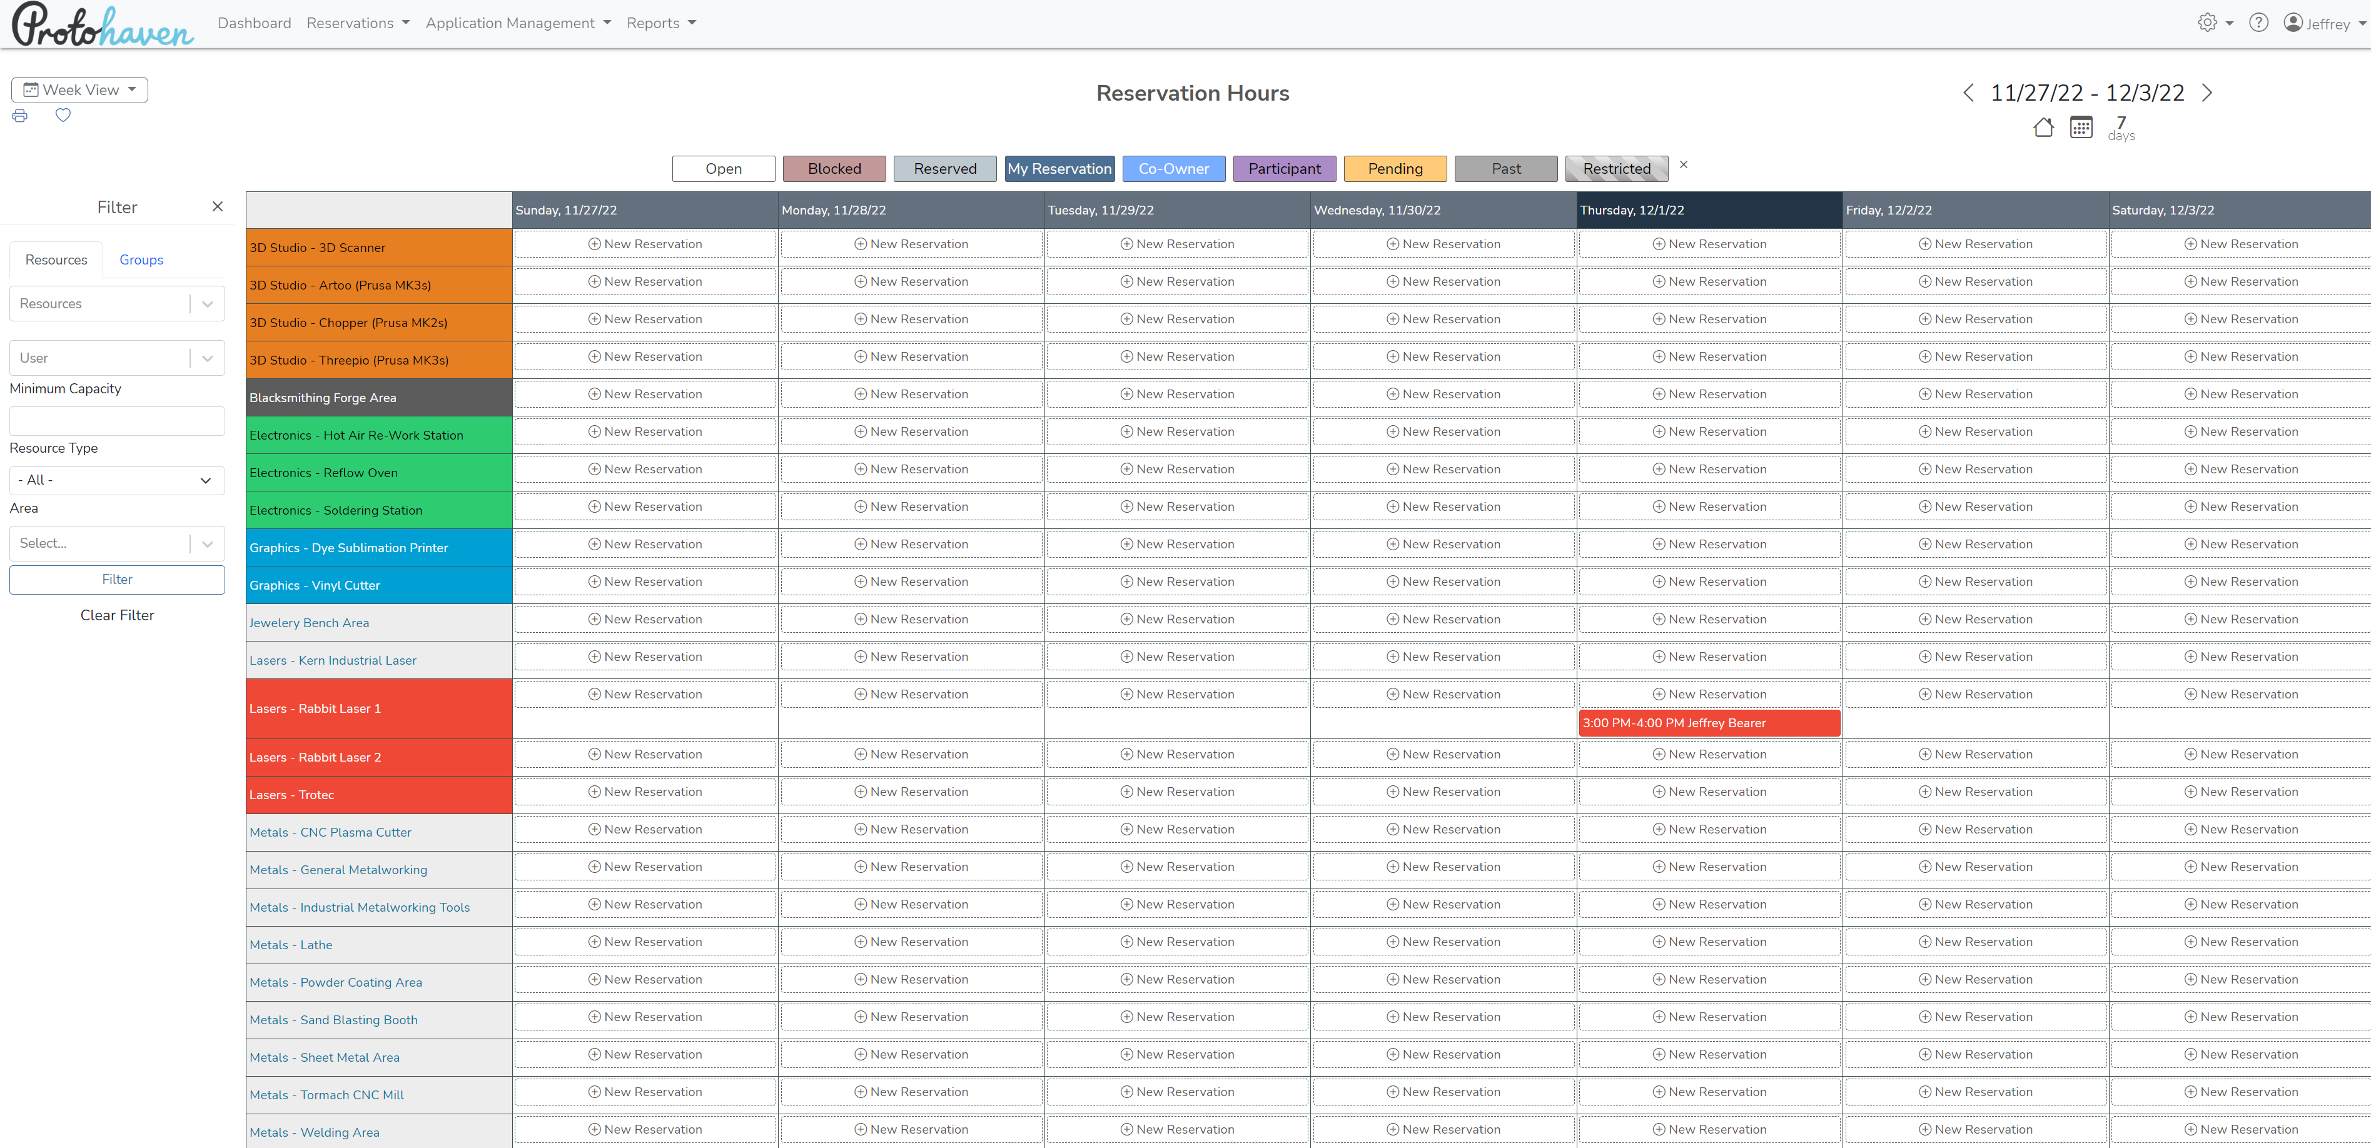This screenshot has width=2371, height=1148.
Task: Close the Filter panel
Action: [217, 207]
